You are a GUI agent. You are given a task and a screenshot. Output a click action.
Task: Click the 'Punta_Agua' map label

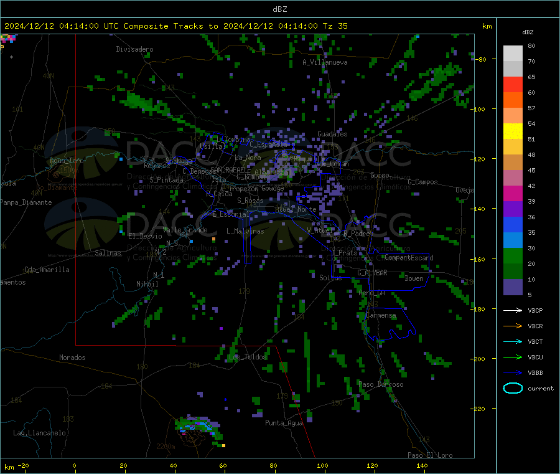(x=284, y=423)
